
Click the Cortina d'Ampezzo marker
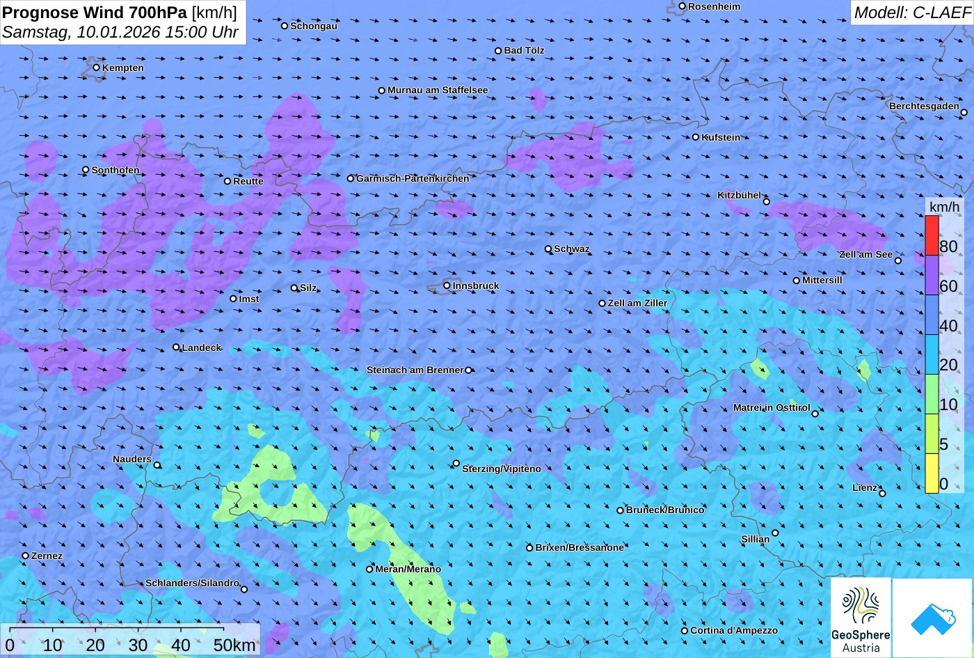(x=685, y=631)
